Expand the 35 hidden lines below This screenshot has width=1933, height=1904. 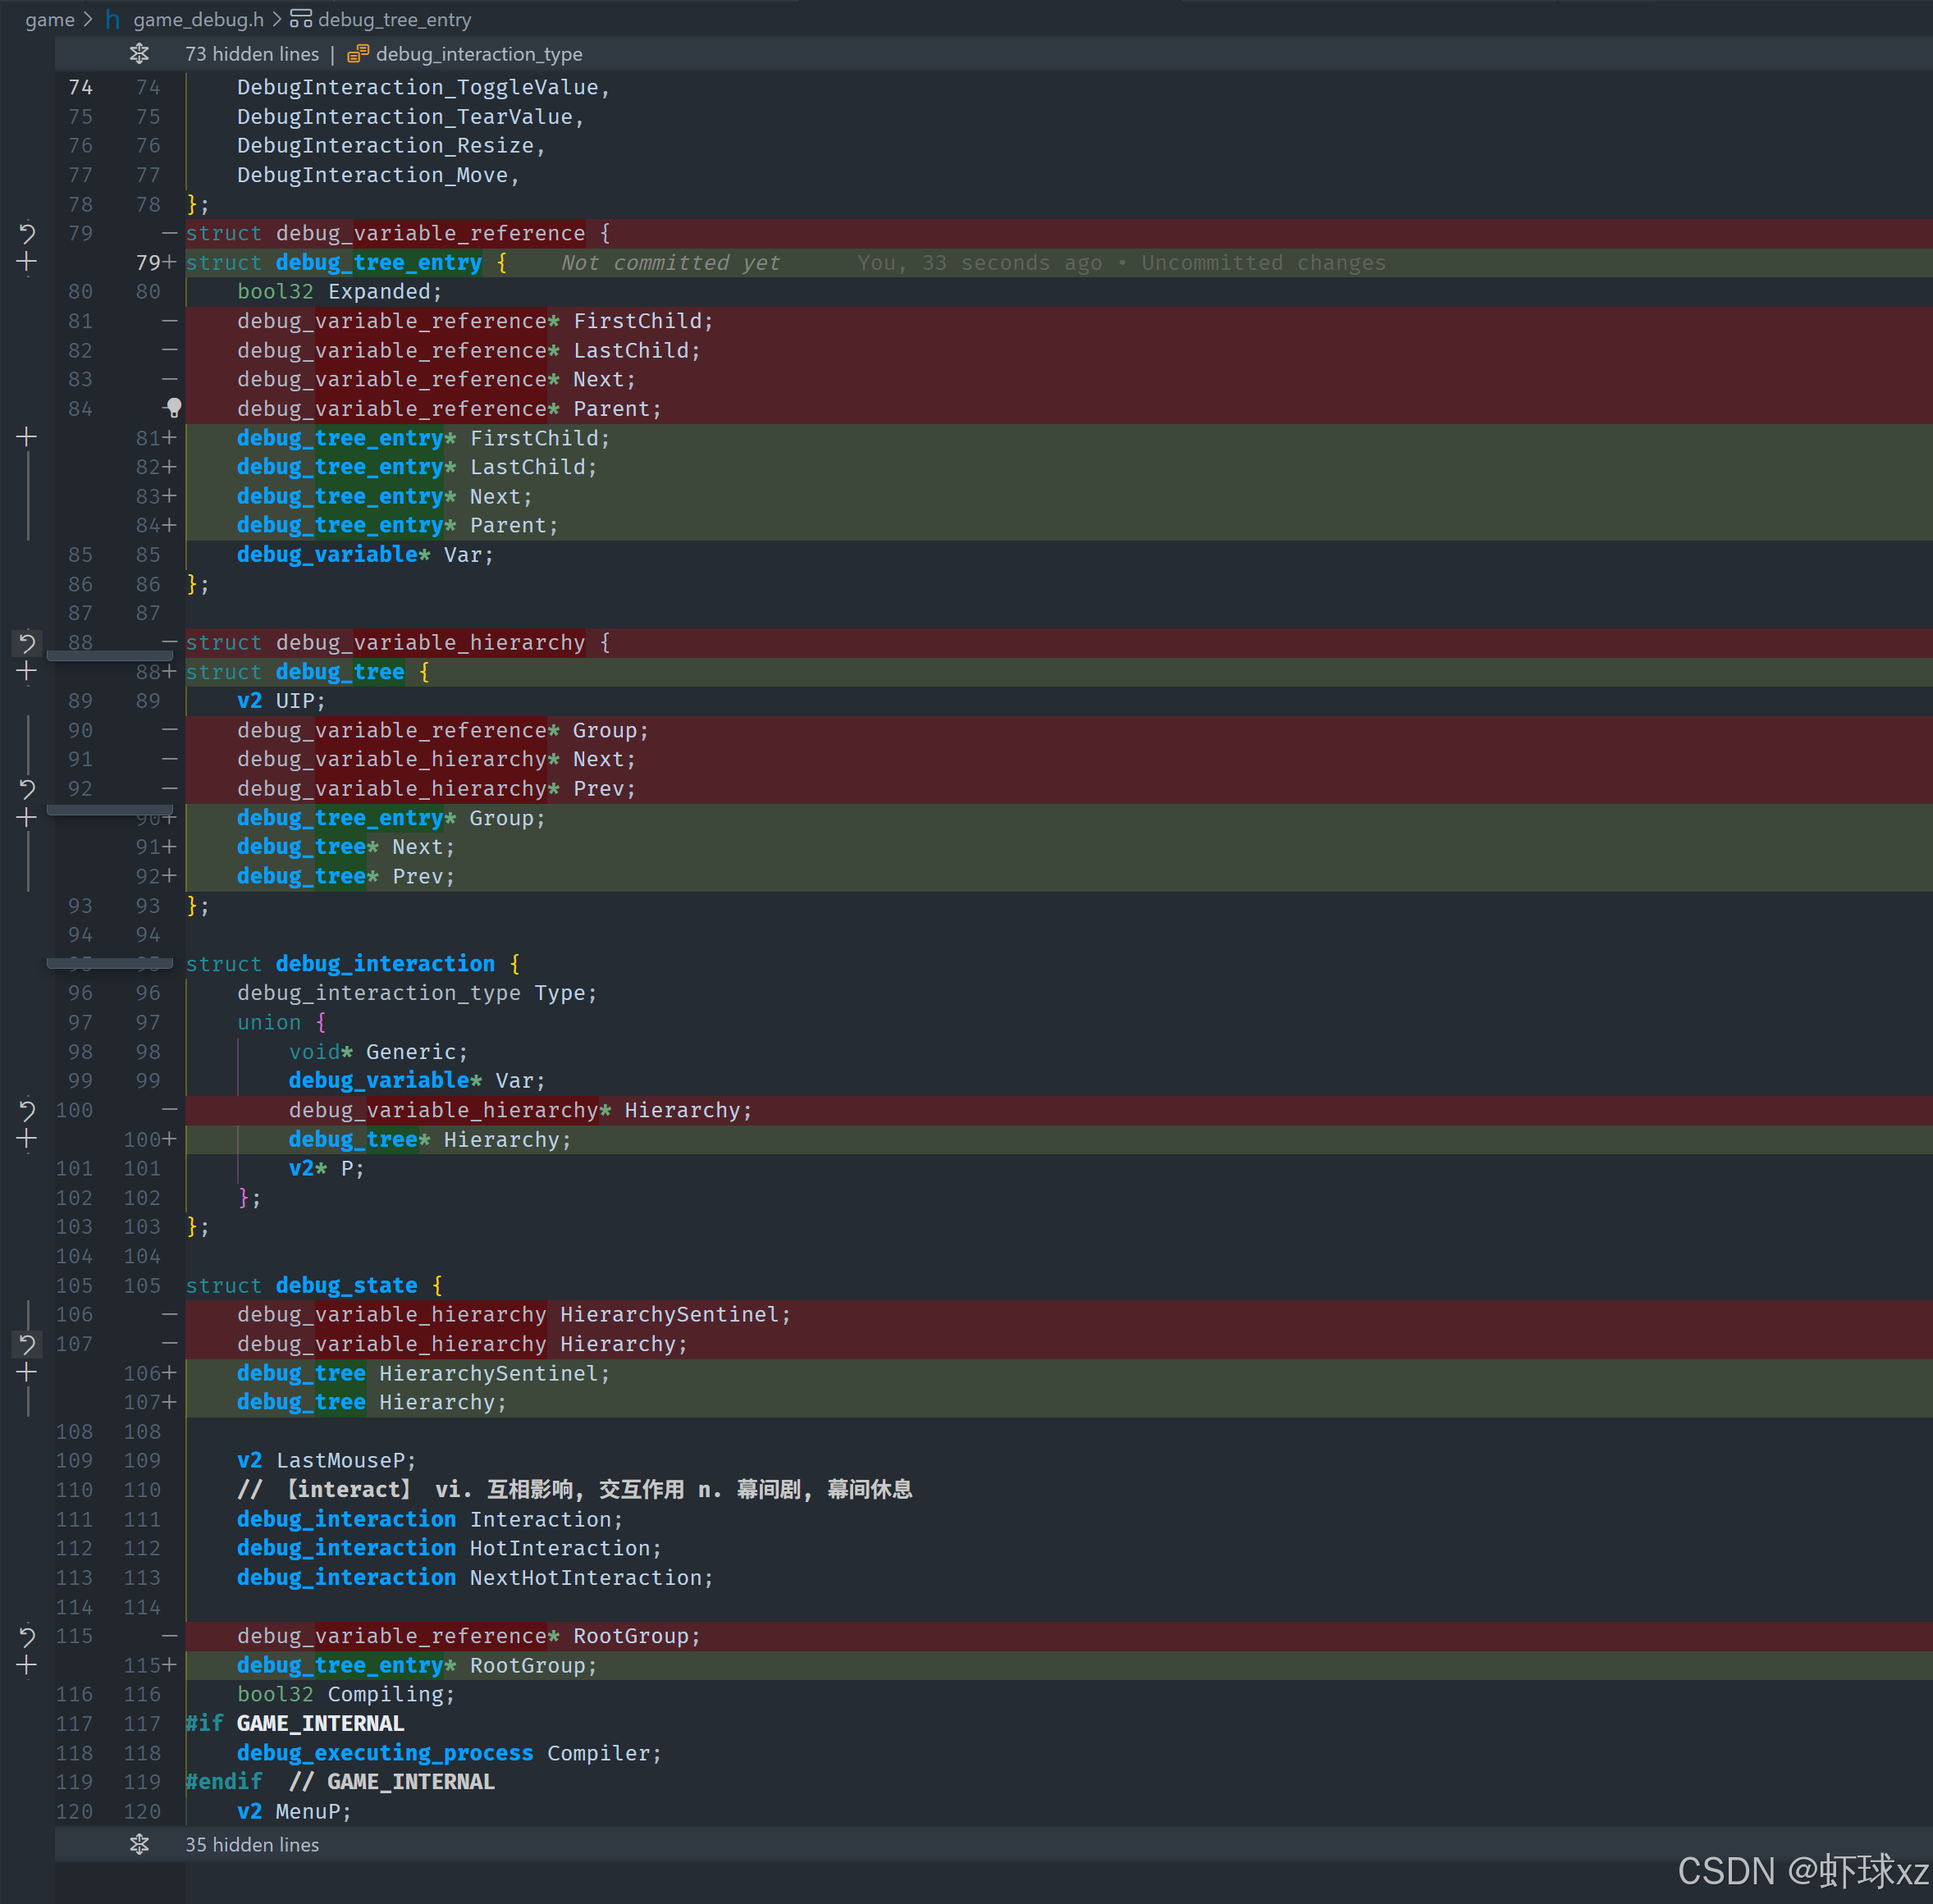pyautogui.click(x=139, y=1844)
